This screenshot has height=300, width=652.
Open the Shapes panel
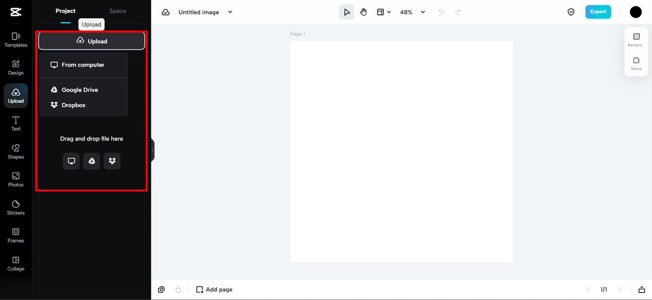pos(16,152)
